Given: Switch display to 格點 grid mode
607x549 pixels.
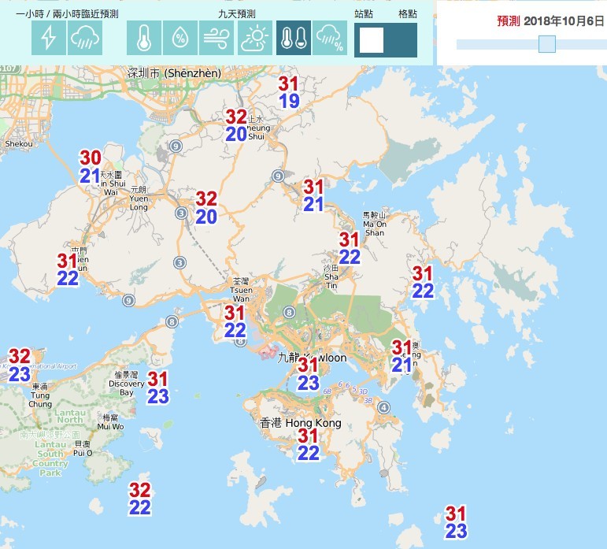Looking at the screenshot, I should (402, 40).
